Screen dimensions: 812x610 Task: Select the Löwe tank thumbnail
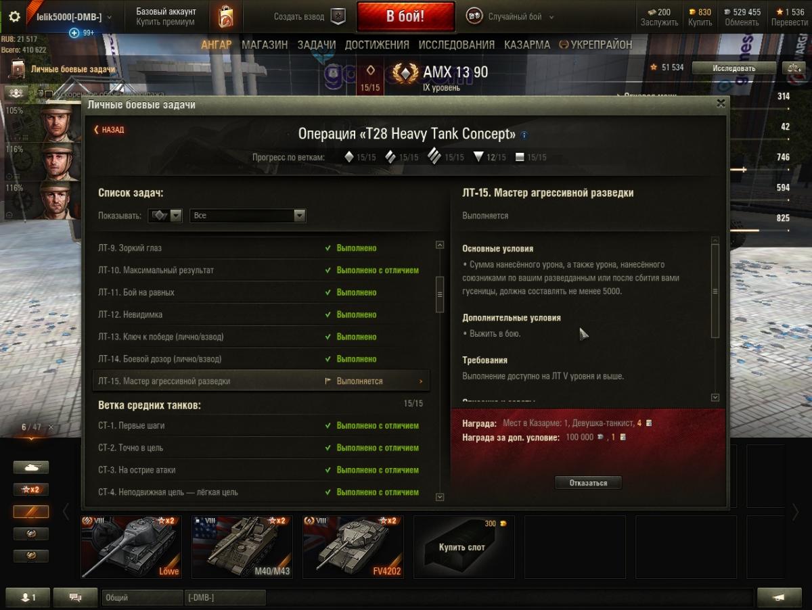[x=131, y=548]
